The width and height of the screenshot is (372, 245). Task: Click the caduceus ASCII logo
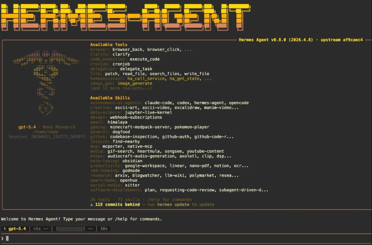click(46, 84)
